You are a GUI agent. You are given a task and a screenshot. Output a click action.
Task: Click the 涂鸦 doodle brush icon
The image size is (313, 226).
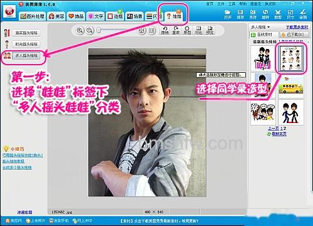(303, 14)
